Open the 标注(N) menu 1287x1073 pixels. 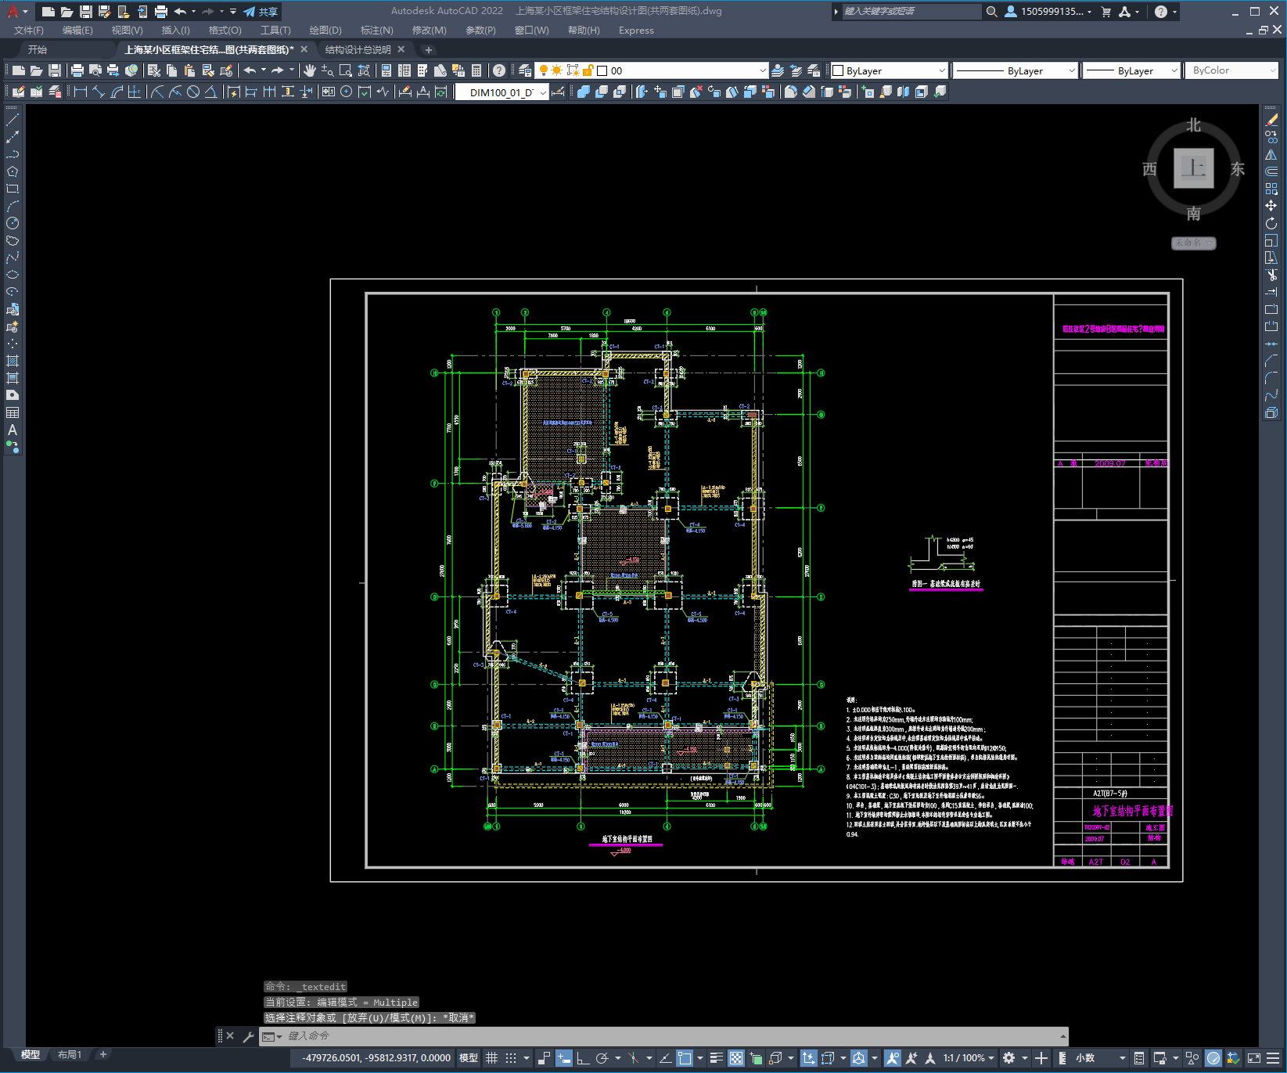(377, 31)
